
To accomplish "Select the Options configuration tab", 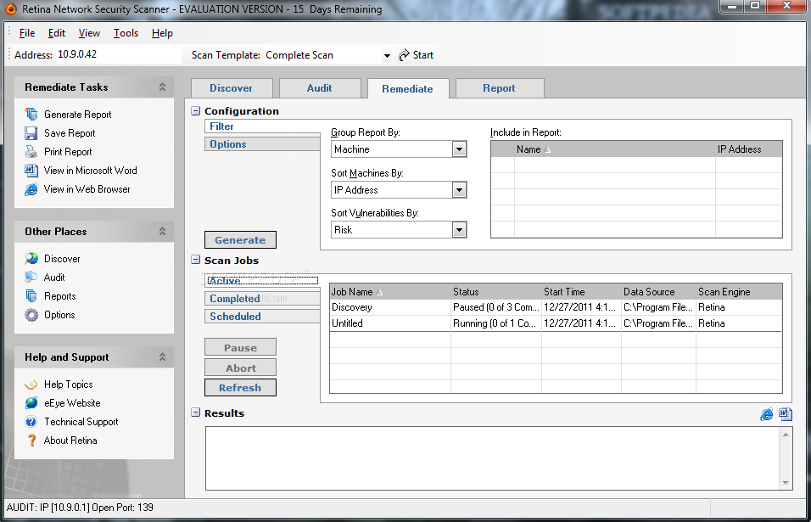I will click(262, 143).
